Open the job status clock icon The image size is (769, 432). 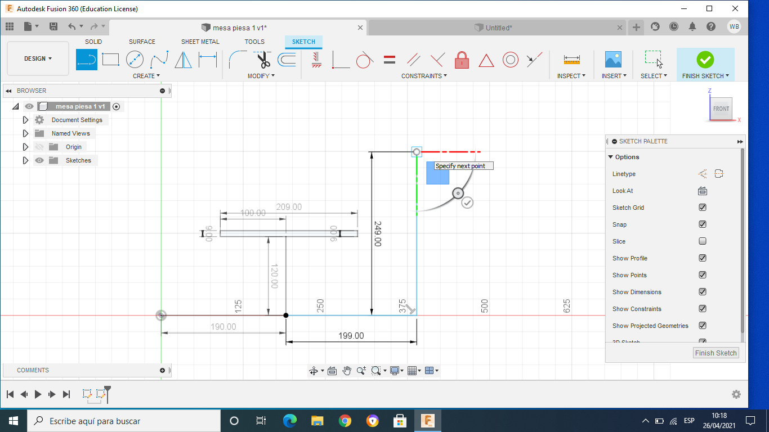[x=674, y=26]
